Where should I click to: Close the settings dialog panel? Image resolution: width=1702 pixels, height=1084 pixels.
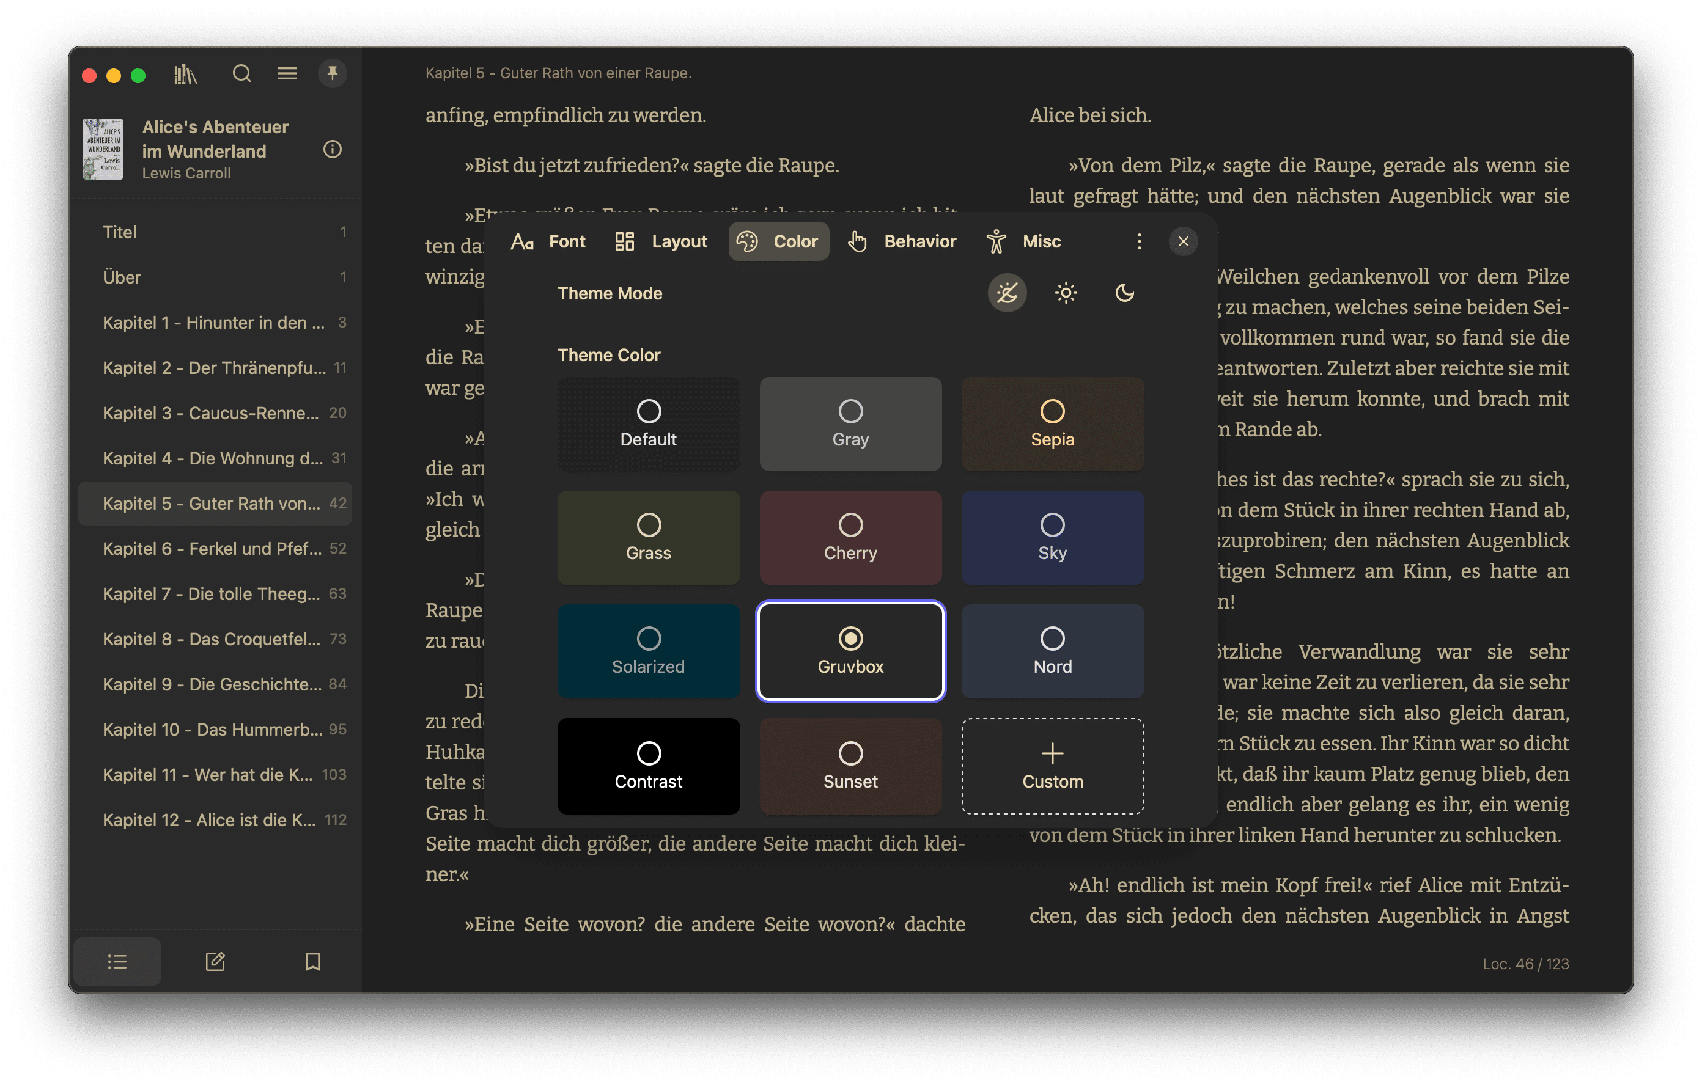tap(1182, 242)
